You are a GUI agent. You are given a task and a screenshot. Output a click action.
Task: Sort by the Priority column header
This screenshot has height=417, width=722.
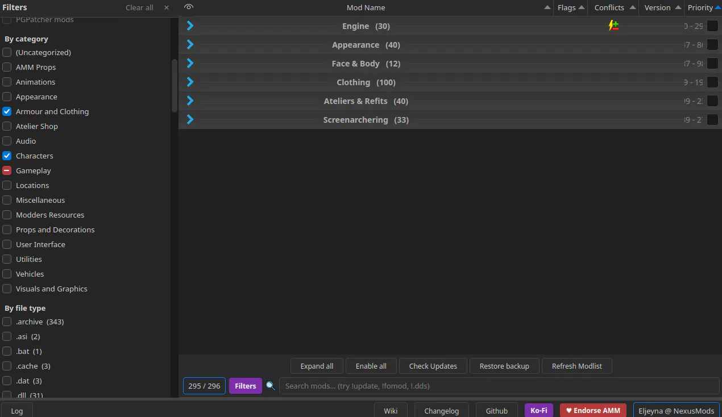tap(703, 7)
